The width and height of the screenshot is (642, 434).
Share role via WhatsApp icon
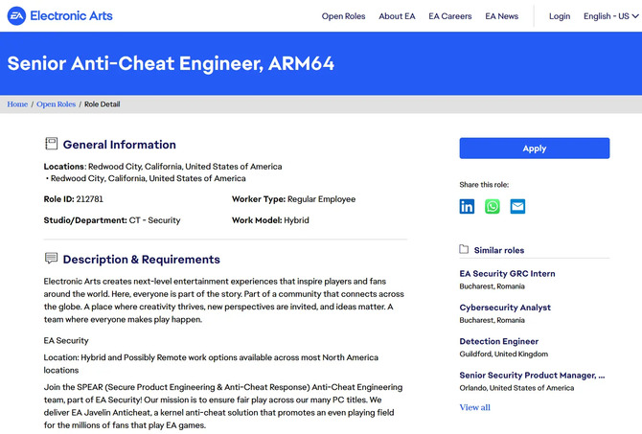coord(493,206)
